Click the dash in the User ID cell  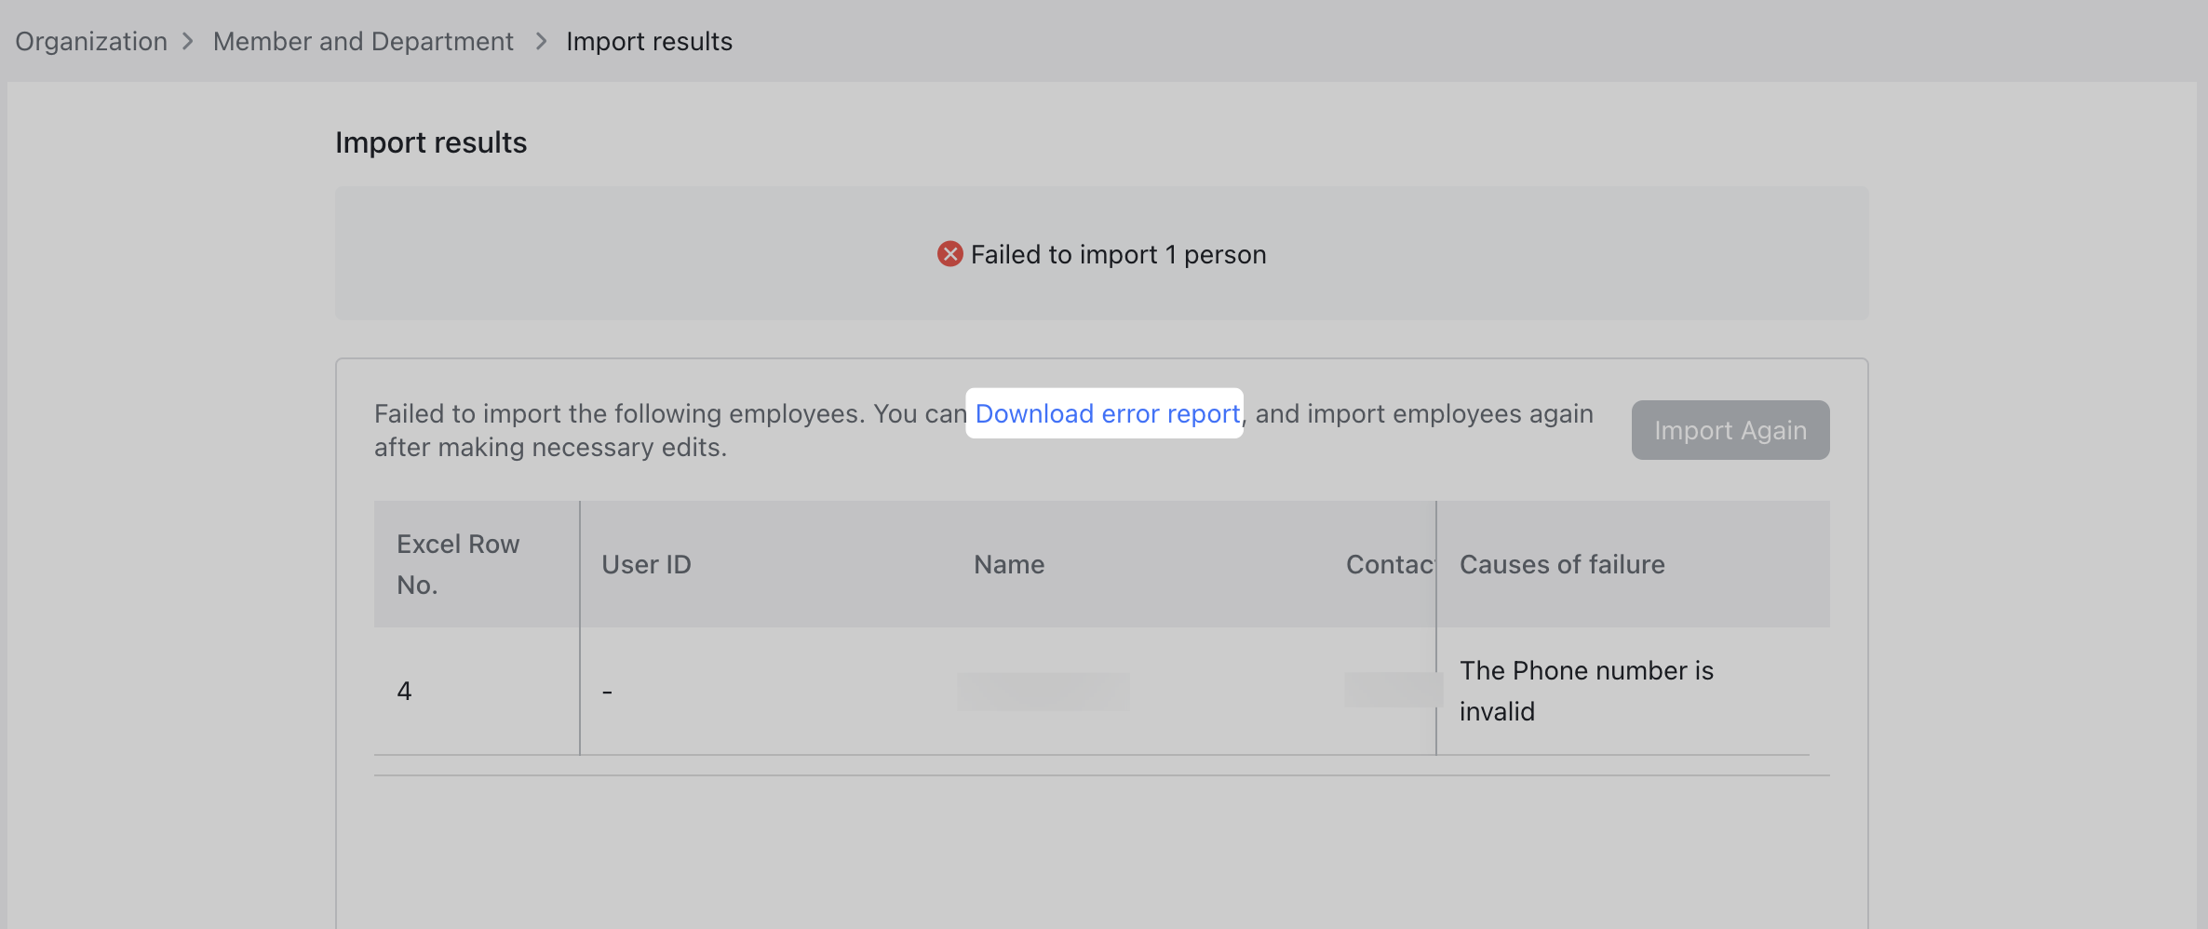[608, 690]
